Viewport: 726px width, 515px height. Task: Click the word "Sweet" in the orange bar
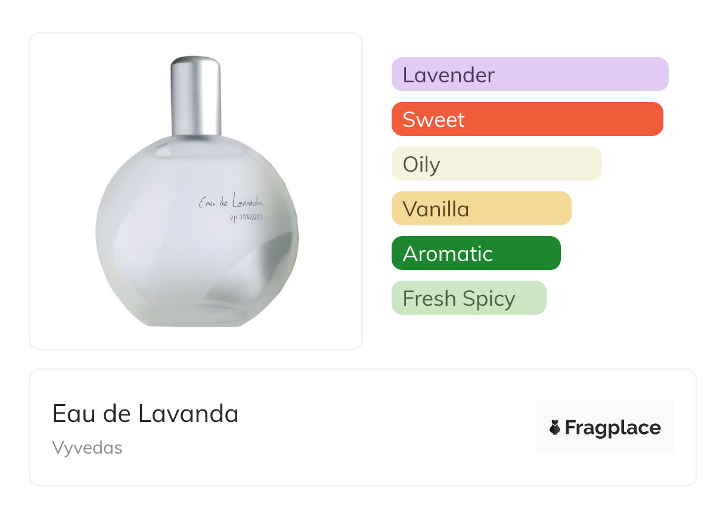tap(433, 120)
